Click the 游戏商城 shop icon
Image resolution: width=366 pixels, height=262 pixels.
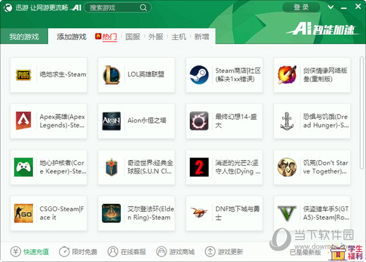pos(161,252)
